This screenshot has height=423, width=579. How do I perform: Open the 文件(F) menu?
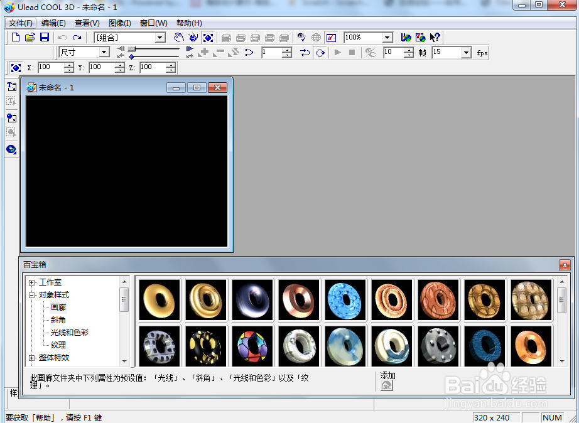tap(20, 23)
